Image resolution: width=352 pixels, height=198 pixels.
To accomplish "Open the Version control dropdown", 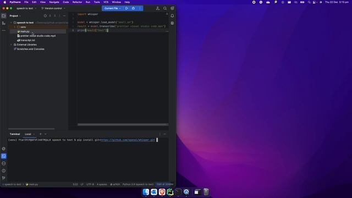I will pos(53,8).
